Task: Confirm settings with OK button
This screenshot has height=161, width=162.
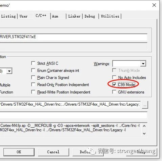Action: point(19,152)
